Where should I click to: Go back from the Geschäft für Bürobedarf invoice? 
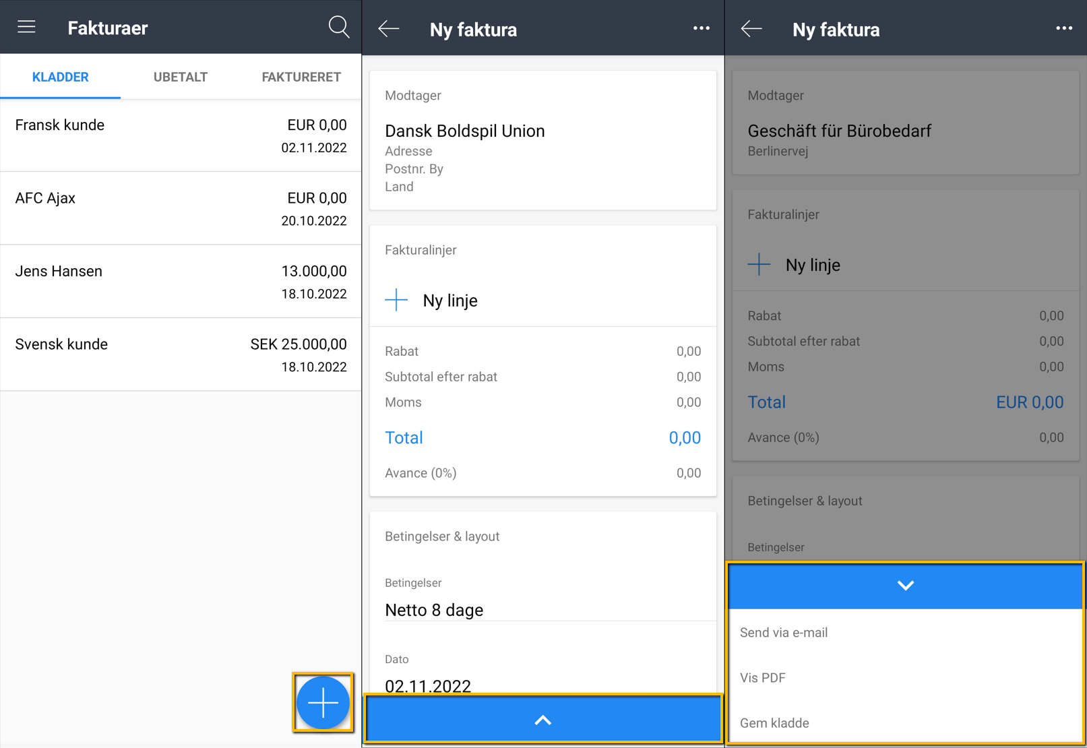point(751,29)
